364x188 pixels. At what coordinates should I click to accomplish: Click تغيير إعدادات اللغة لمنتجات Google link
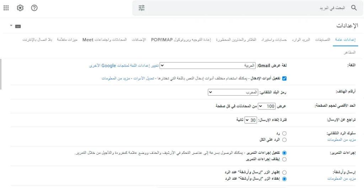click(x=124, y=66)
